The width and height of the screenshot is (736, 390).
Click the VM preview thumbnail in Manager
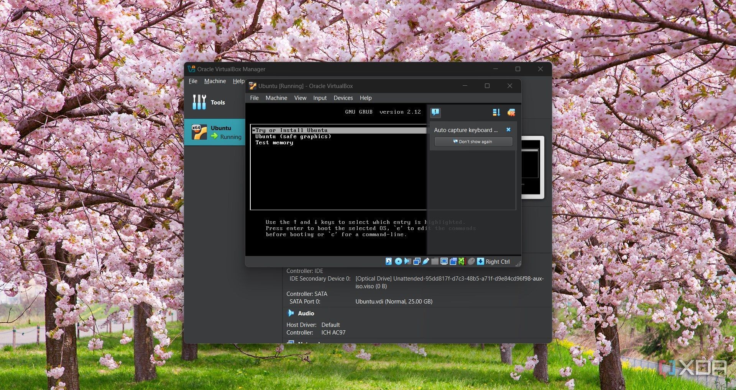pyautogui.click(x=532, y=167)
